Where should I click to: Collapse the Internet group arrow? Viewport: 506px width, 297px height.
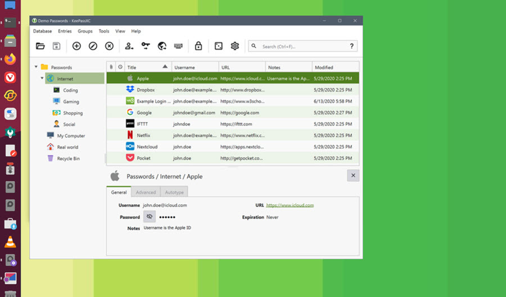pos(42,78)
